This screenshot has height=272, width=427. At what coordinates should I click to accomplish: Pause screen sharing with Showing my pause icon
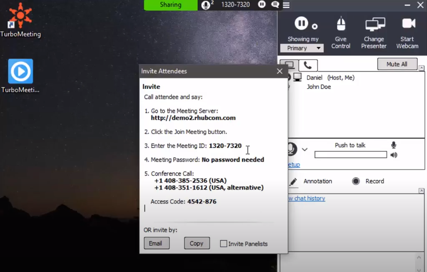point(301,23)
